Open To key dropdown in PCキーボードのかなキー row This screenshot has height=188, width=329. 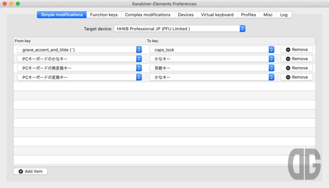212,59
